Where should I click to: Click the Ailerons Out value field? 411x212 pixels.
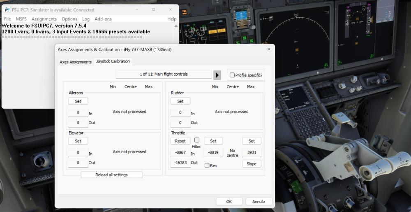coord(78,123)
